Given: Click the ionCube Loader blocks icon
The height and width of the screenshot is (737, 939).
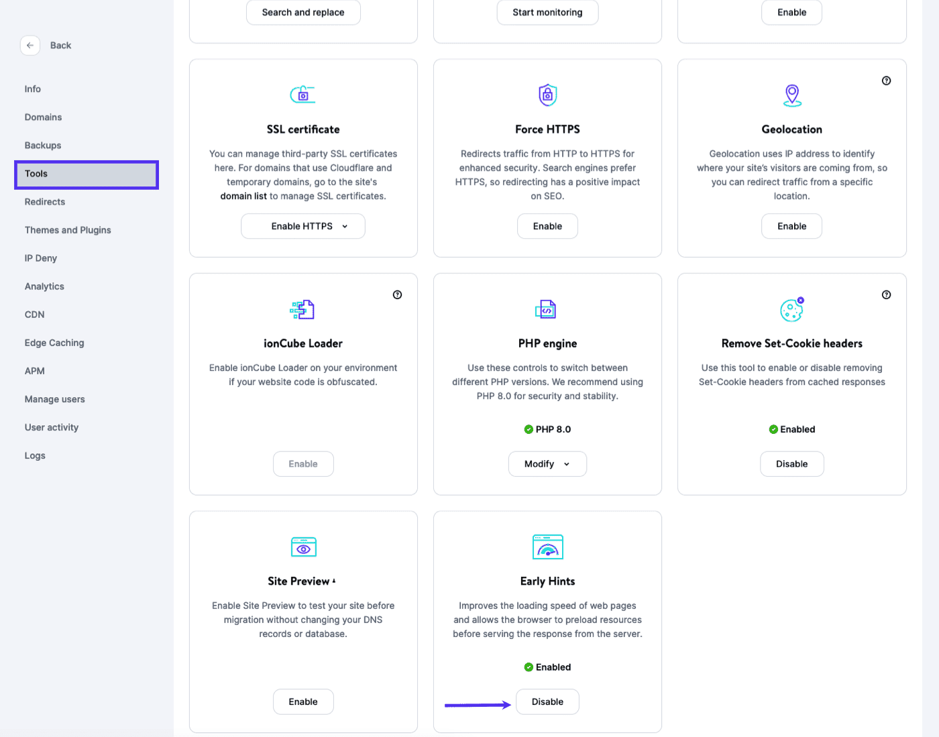Looking at the screenshot, I should [302, 309].
